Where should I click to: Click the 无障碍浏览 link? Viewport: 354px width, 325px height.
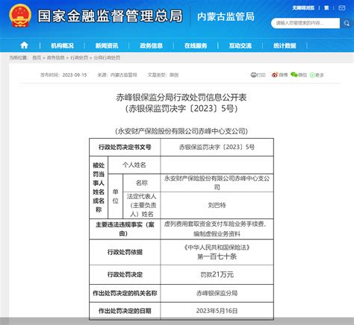click(303, 8)
